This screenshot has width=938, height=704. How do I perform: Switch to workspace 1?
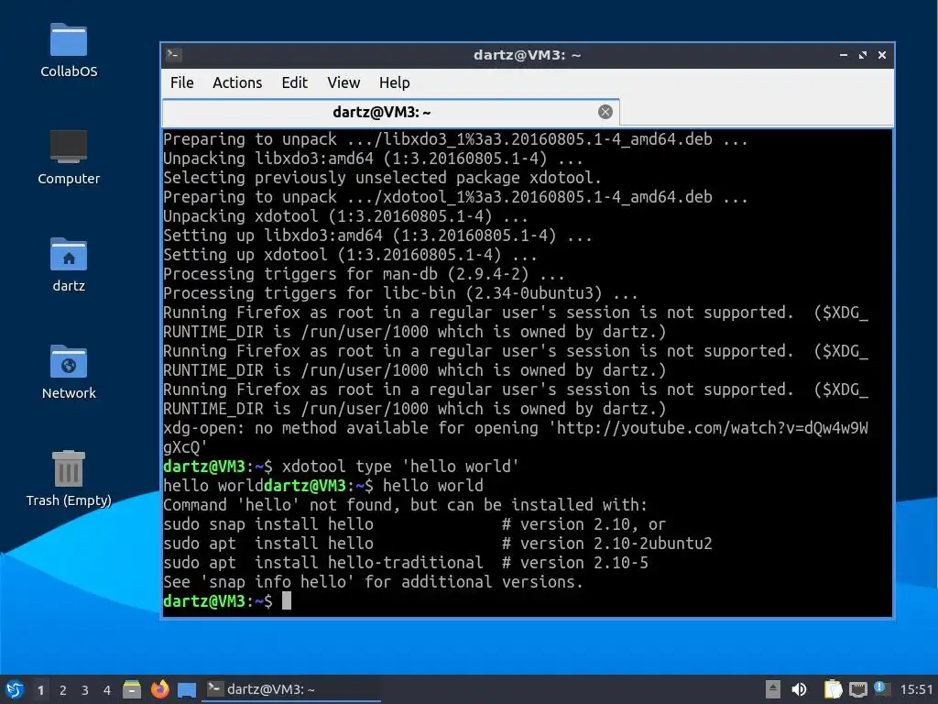click(x=40, y=690)
